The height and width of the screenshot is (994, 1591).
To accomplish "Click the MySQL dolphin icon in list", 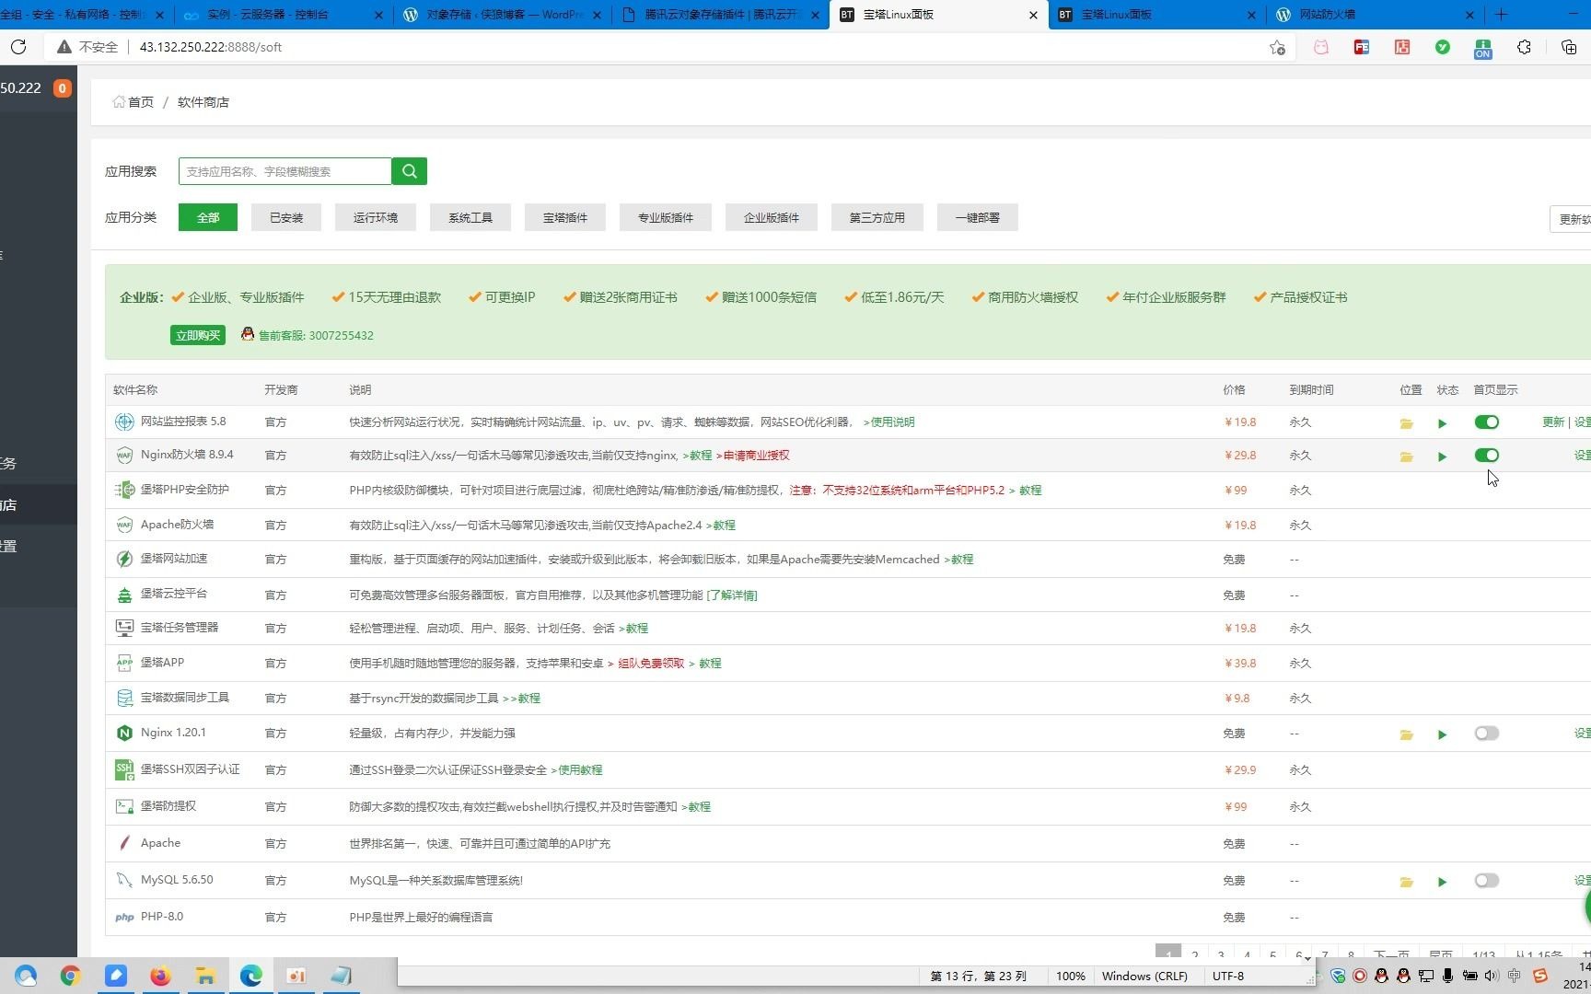I will pyautogui.click(x=124, y=880).
